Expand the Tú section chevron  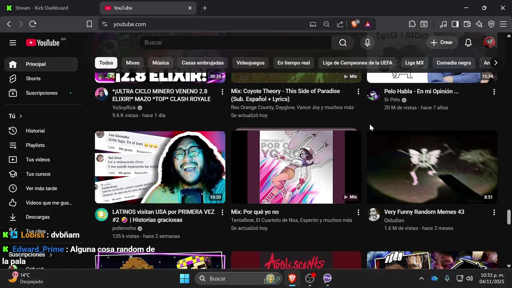coord(20,116)
